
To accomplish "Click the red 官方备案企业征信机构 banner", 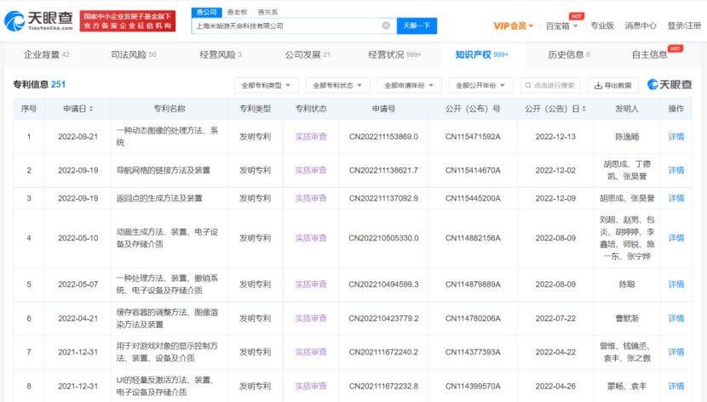I will click(x=128, y=21).
